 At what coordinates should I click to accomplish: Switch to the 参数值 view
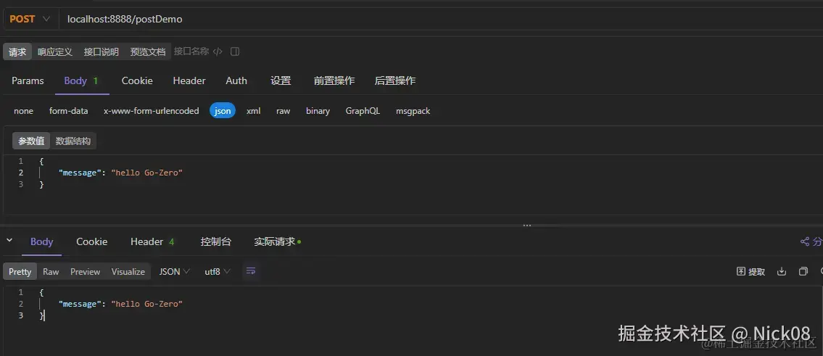[x=31, y=141]
